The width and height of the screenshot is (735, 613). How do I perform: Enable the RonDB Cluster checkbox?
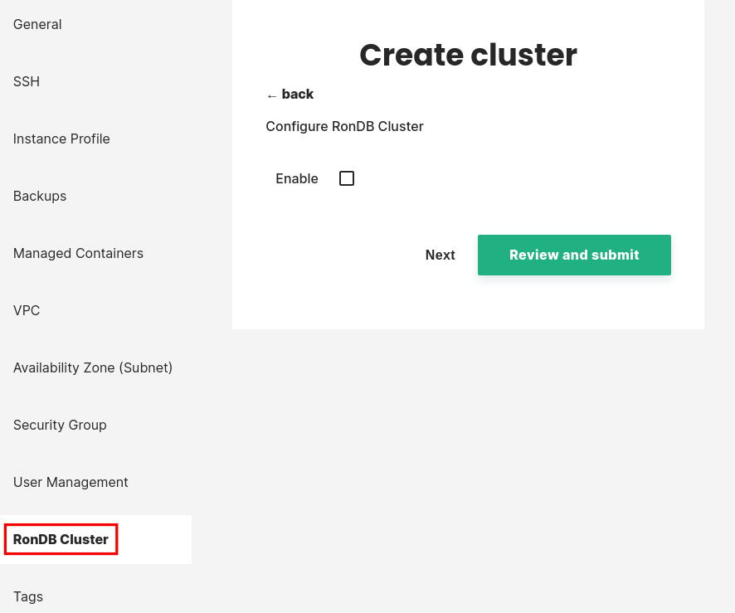[x=347, y=178]
